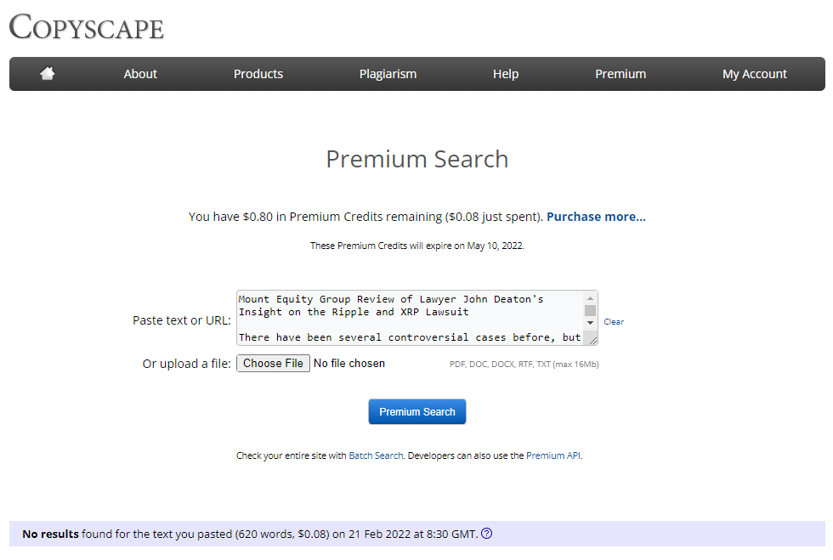This screenshot has width=833, height=560.
Task: Click the textarea scrollbar thumb
Action: click(x=590, y=310)
